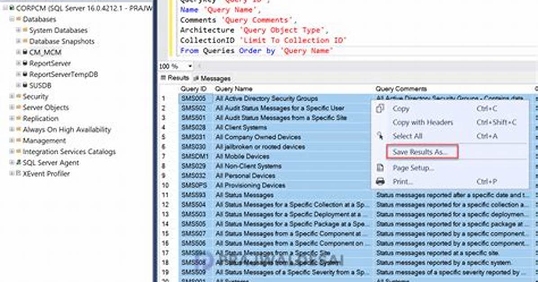Select the SMS502 Query ID cell
This screenshot has height=282, width=538.
[196, 108]
